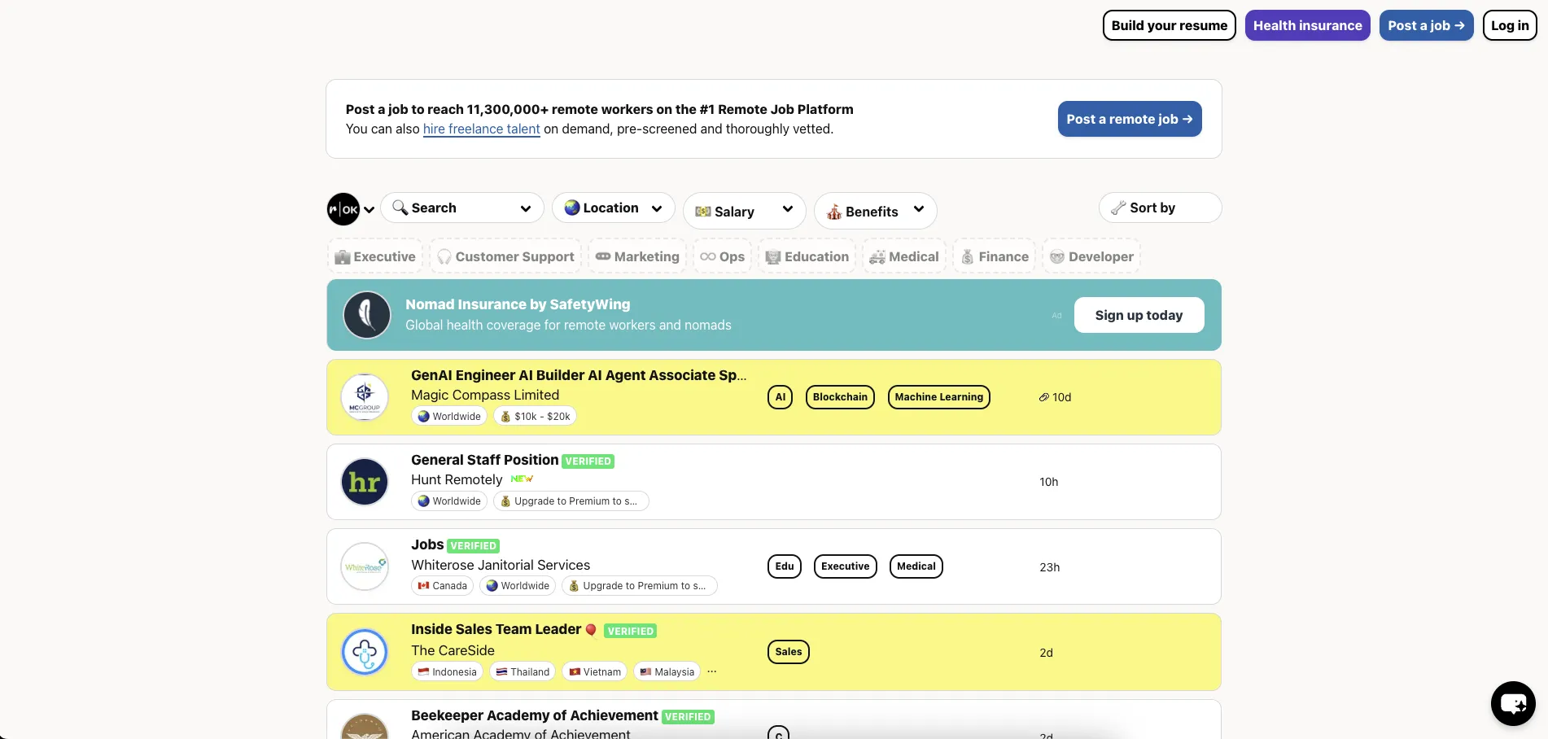Image resolution: width=1548 pixels, height=739 pixels.
Task: Click the Log in button
Action: pos(1510,25)
